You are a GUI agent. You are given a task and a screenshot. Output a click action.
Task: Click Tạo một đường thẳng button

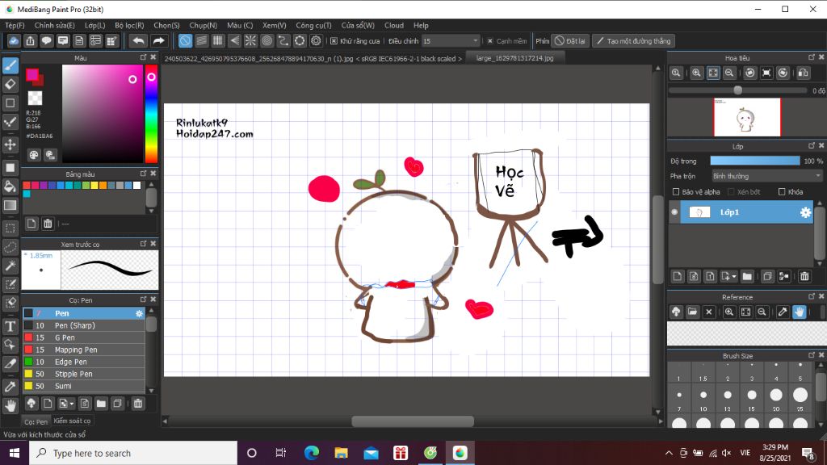pyautogui.click(x=633, y=41)
